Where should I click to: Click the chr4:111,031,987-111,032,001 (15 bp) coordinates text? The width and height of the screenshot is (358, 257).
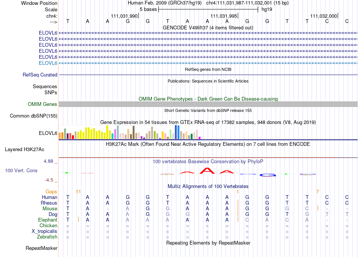247,3
